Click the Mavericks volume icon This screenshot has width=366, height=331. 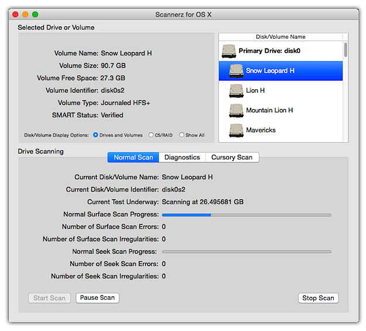coord(236,130)
